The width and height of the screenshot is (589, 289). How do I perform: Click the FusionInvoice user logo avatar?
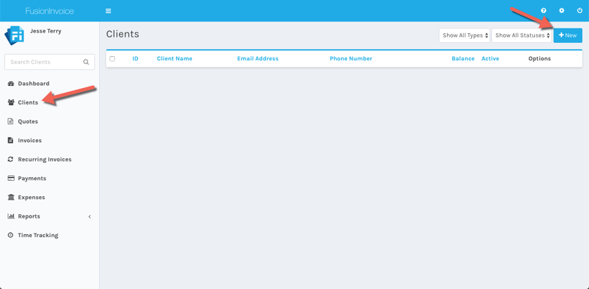[x=15, y=35]
